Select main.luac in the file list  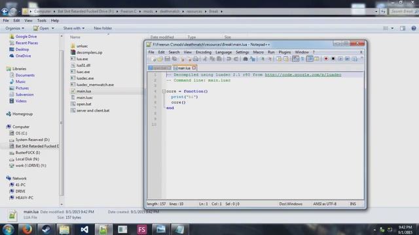point(84,98)
